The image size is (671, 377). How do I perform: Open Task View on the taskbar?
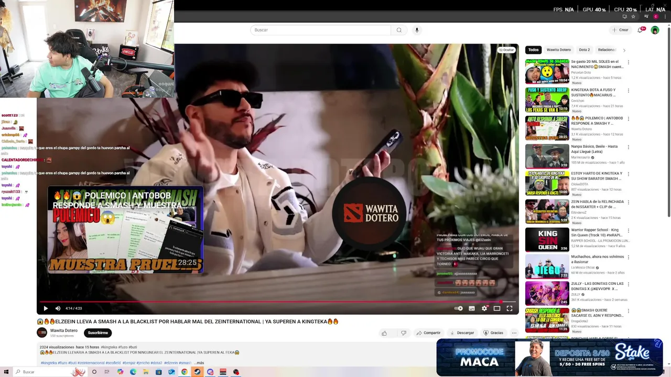pyautogui.click(x=107, y=372)
